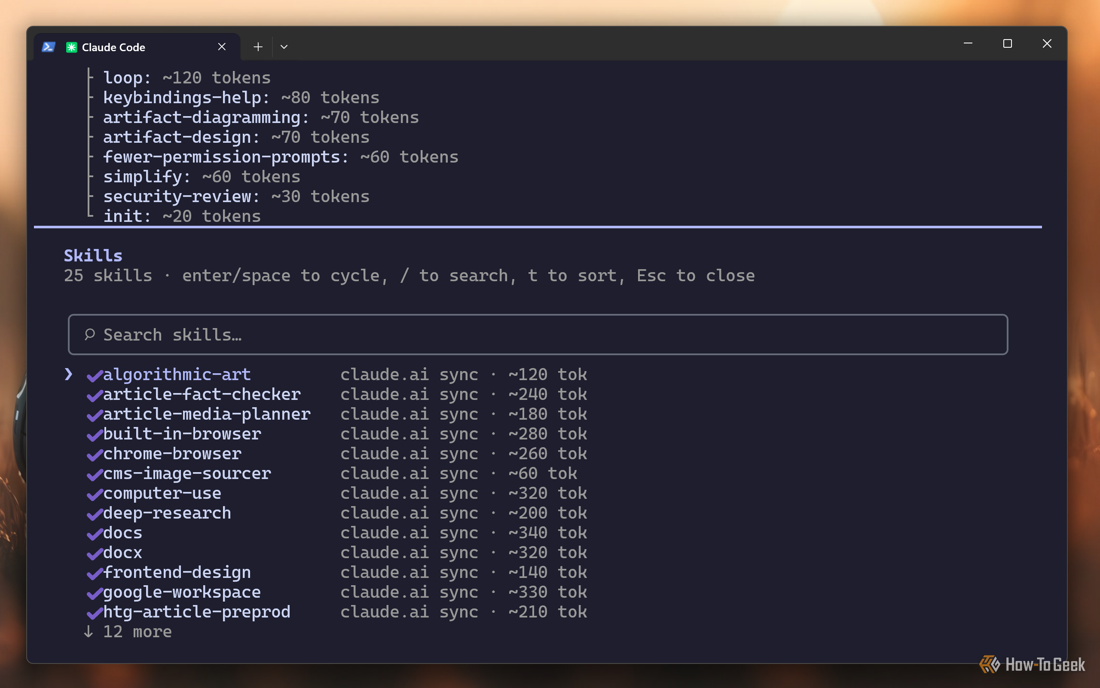Toggle the chrome-browser checkmark
1100x688 pixels.
click(95, 455)
